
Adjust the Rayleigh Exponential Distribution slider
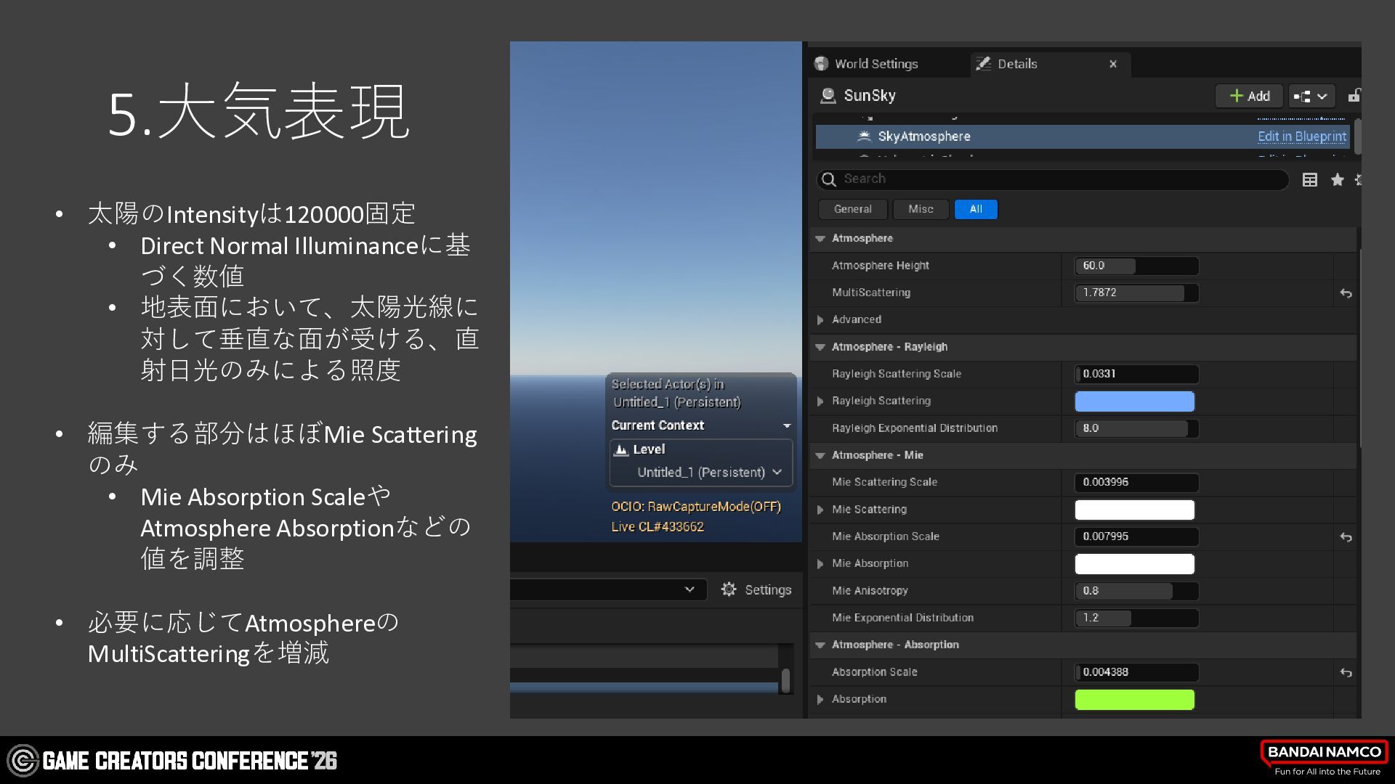tap(1136, 428)
